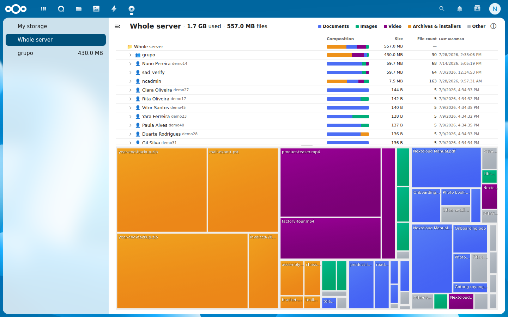Select the Gotong royong treemap tile
This screenshot has width=508, height=317.
[x=470, y=288]
